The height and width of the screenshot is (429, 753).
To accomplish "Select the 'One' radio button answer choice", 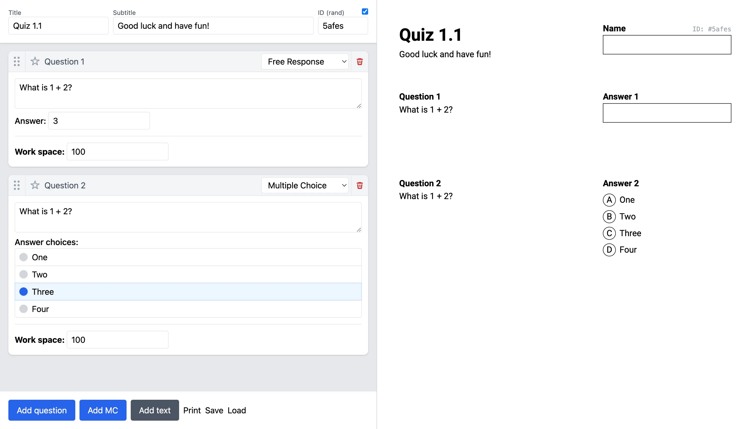I will 24,257.
